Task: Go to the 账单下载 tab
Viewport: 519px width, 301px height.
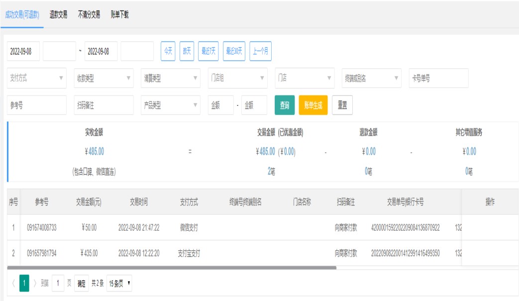Action: 119,15
